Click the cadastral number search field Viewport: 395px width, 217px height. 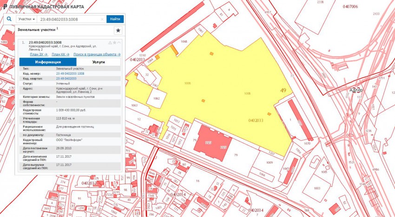(70, 19)
